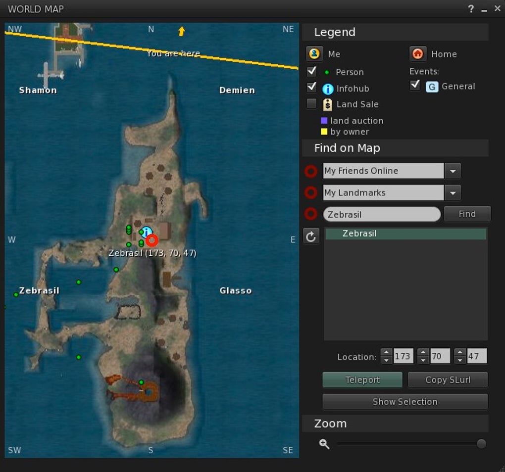This screenshot has height=472, width=505.
Task: Click the Home icon in Legend
Action: 418,54
